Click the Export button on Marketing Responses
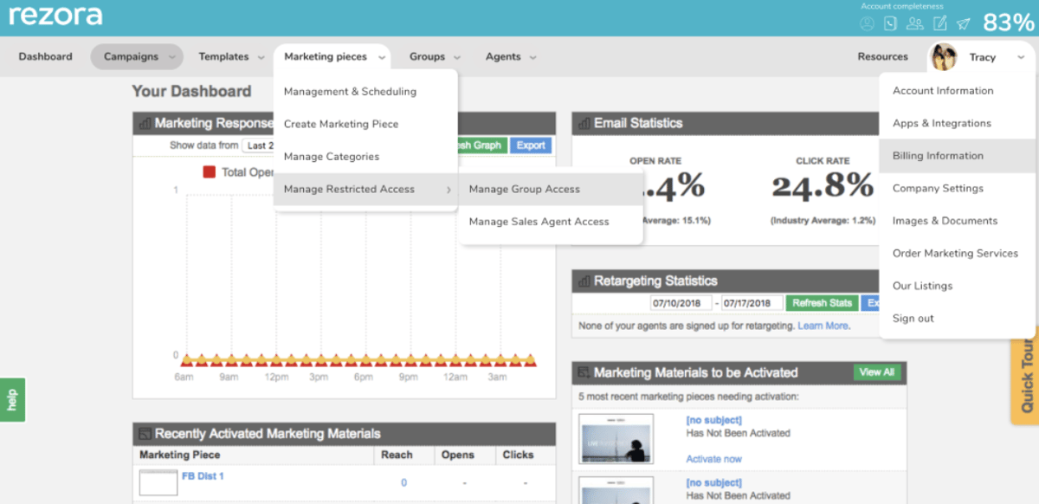Image resolution: width=1039 pixels, height=504 pixels. (531, 145)
